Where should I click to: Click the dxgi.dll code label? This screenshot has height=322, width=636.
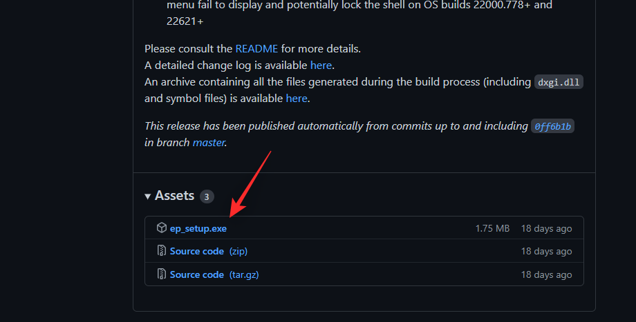coord(559,82)
